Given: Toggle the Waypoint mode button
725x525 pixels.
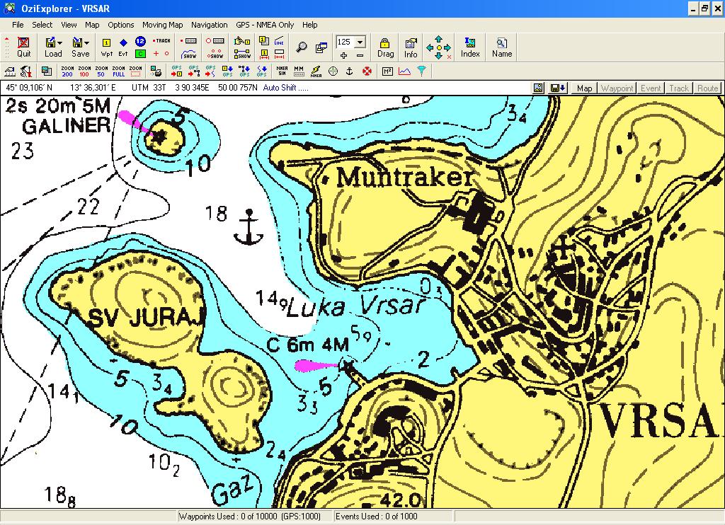Looking at the screenshot, I should [617, 88].
